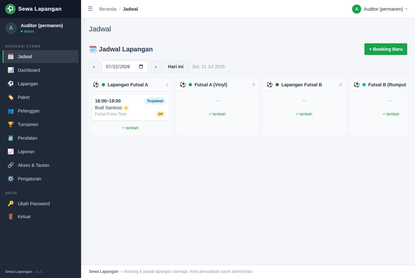Select Ubah Password in sidebar
The width and height of the screenshot is (415, 278).
(41, 204)
